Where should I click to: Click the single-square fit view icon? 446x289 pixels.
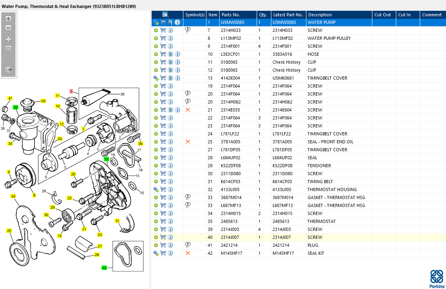tap(8, 49)
